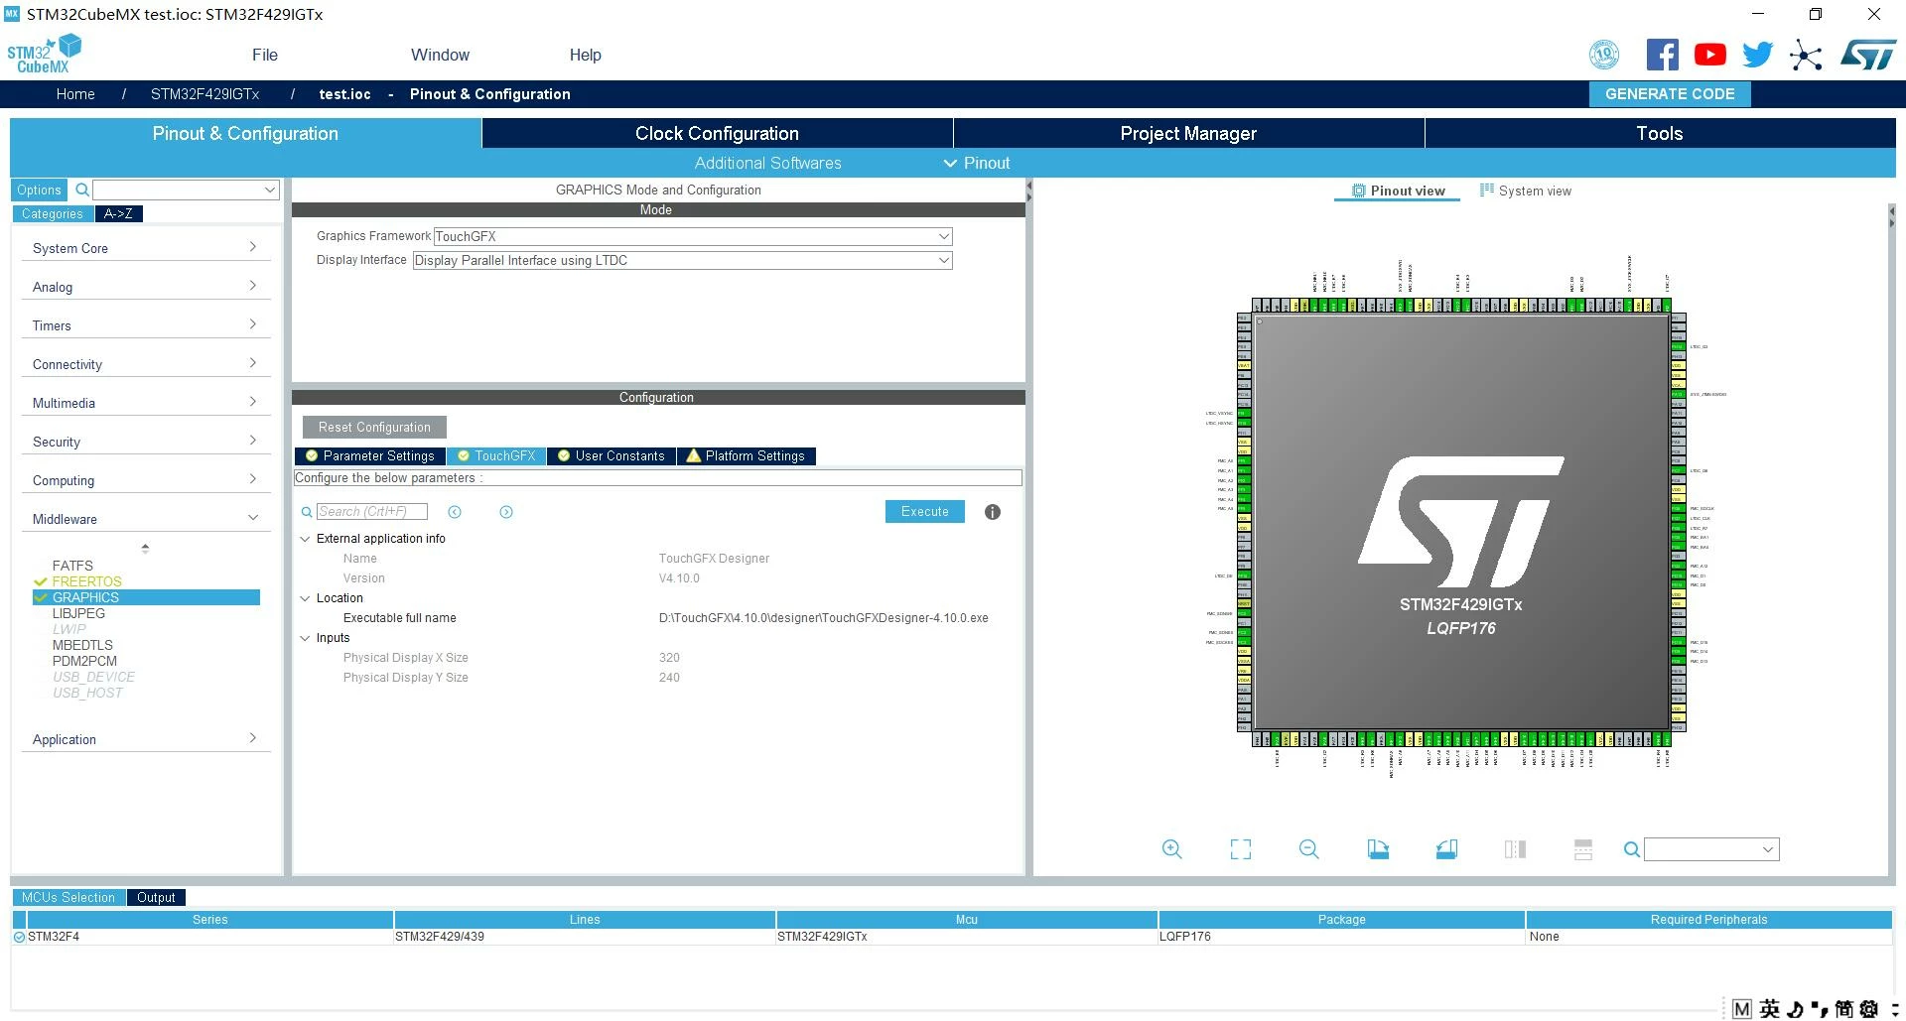This screenshot has height=1021, width=1906.
Task: Select MBEDTLS in the middleware list
Action: tap(82, 645)
